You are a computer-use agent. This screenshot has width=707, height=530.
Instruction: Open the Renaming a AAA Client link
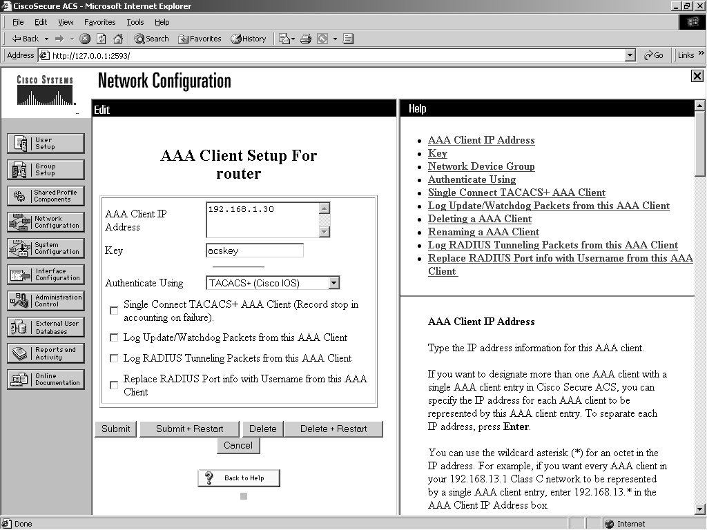click(x=483, y=232)
